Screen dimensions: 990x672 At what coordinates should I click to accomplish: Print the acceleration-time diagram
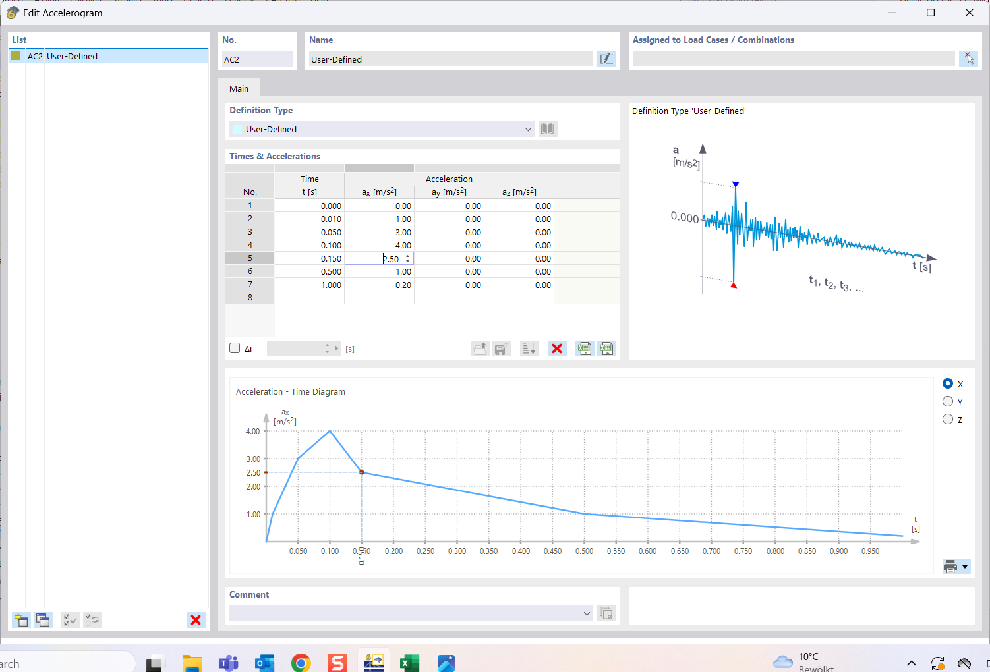click(950, 566)
